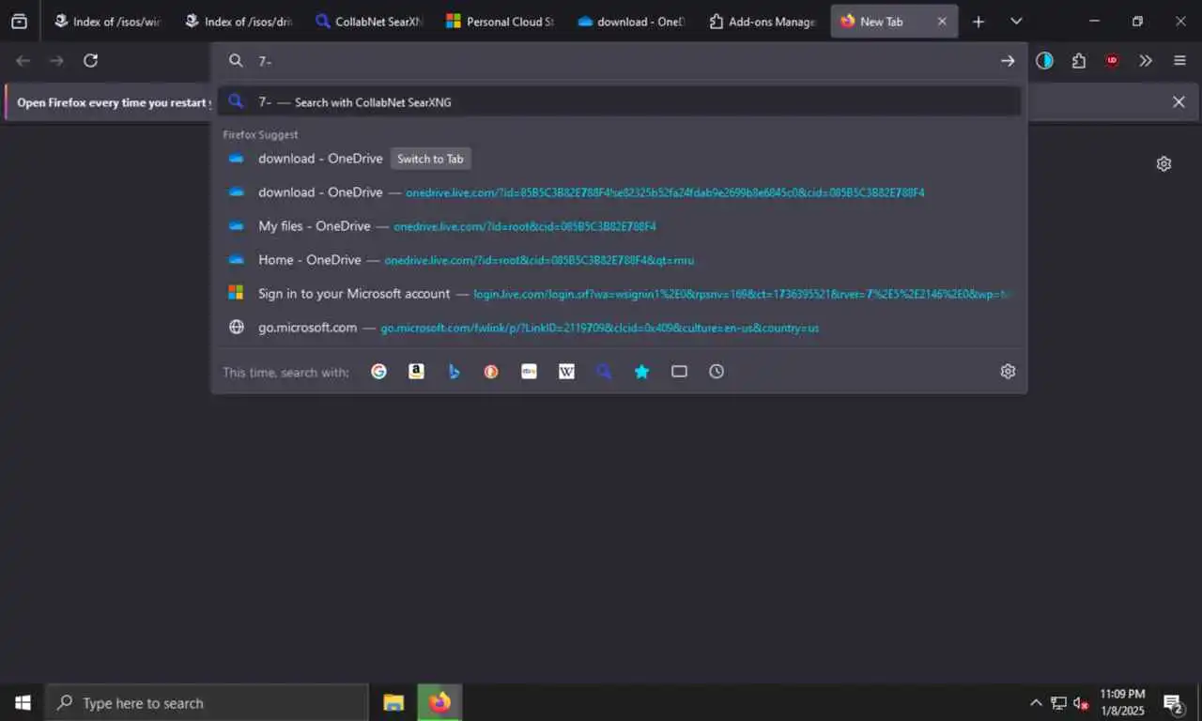
Task: Switch to Personal Cloud Storage tab
Action: point(501,22)
